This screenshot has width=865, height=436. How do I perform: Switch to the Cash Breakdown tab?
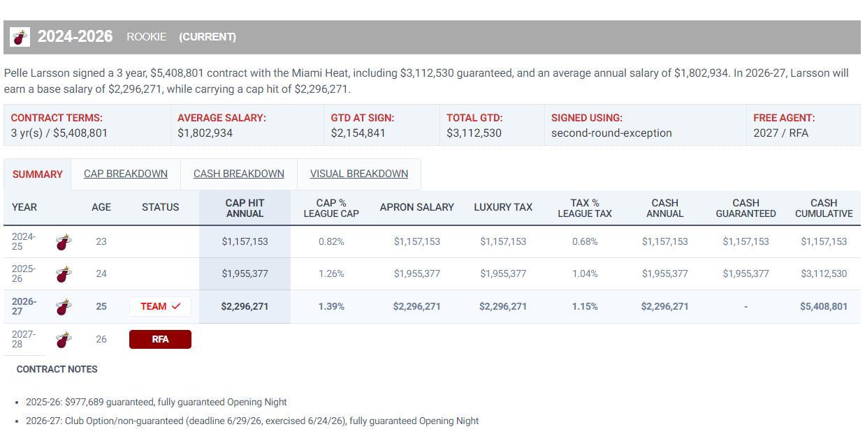[x=239, y=174]
